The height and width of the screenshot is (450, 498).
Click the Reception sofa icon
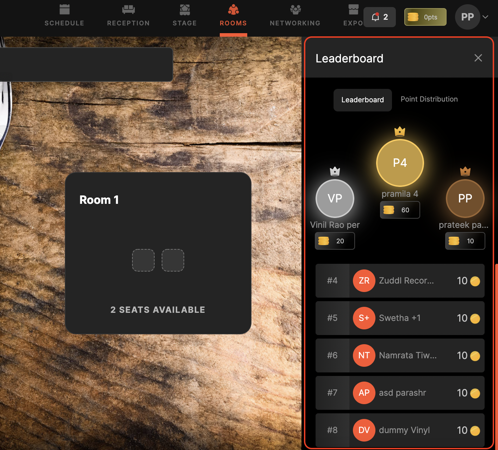pos(129,10)
